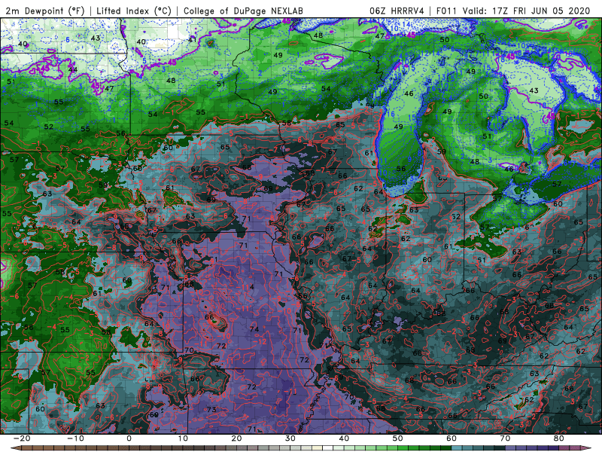The image size is (602, 452).
Task: Click the colorbar's right arrow end
Action: click(586, 447)
